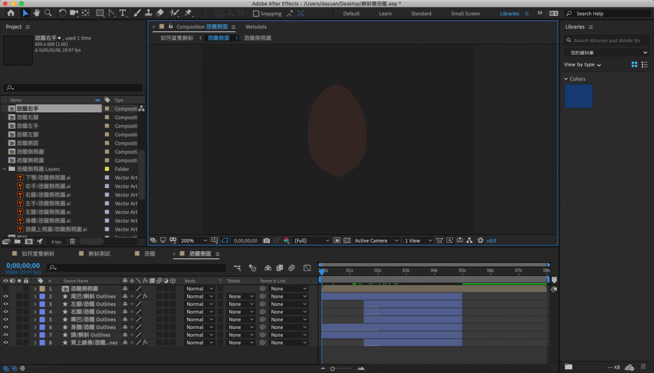Hide the 右腳/恐龍 Outlines layer

coord(5,312)
